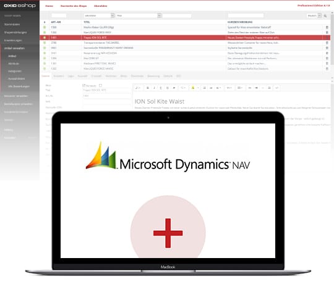The height and width of the screenshot is (284, 334).
Task: Open Stammdaten in sidebar
Action: 12,25
